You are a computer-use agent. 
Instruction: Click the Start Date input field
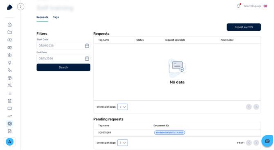pos(63,45)
